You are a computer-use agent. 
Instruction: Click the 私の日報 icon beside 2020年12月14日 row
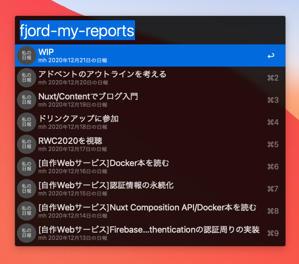pyautogui.click(x=27, y=211)
